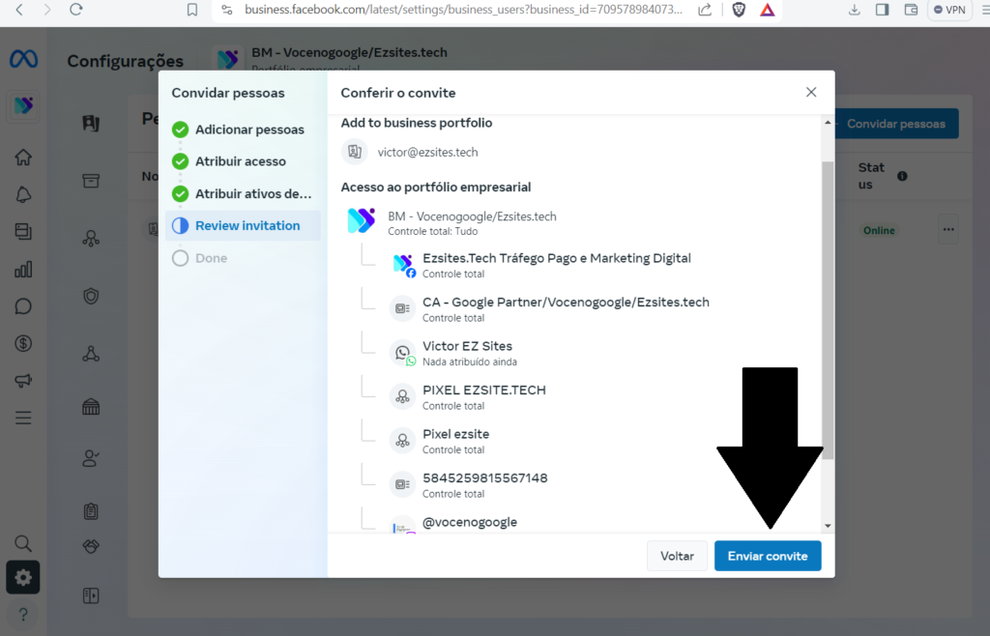Select the Done step
990x636 pixels.
tap(199, 258)
